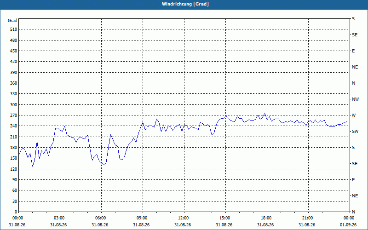
Task: Click the S compass label at 180
Action: (353, 148)
